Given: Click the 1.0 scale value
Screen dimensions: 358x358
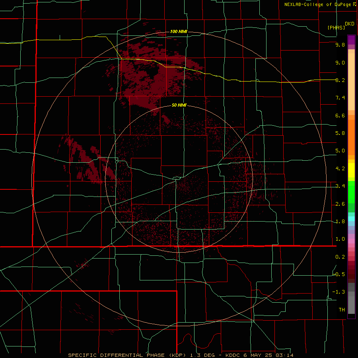Looking at the screenshot, I should click(340, 239).
